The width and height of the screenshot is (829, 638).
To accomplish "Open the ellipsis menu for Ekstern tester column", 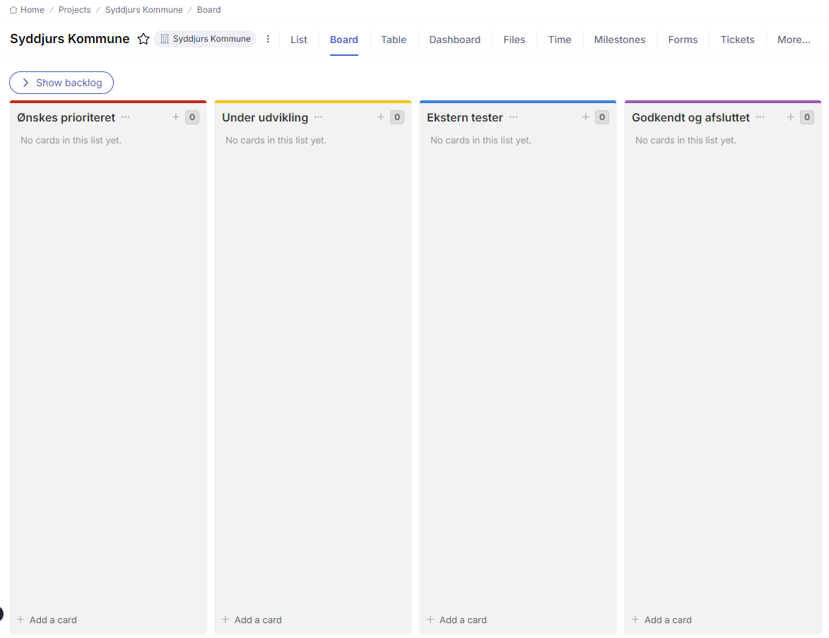I will click(x=514, y=117).
